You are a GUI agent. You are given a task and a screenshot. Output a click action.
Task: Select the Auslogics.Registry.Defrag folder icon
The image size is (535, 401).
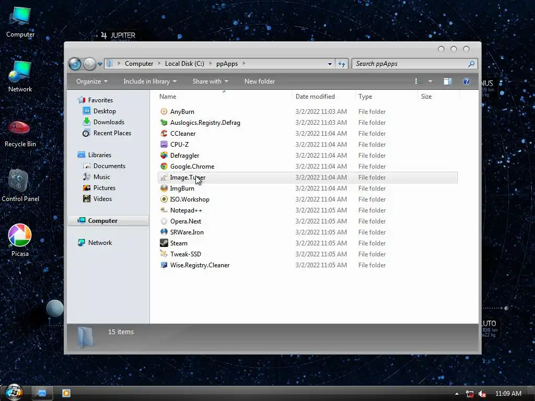[x=164, y=122]
